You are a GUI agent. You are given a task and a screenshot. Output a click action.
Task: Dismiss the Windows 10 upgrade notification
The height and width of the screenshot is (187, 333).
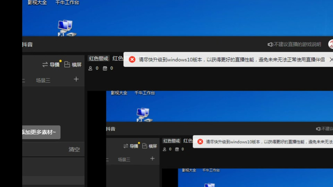click(x=331, y=59)
